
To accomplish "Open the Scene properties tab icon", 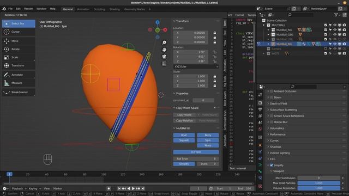I will tap(260, 122).
